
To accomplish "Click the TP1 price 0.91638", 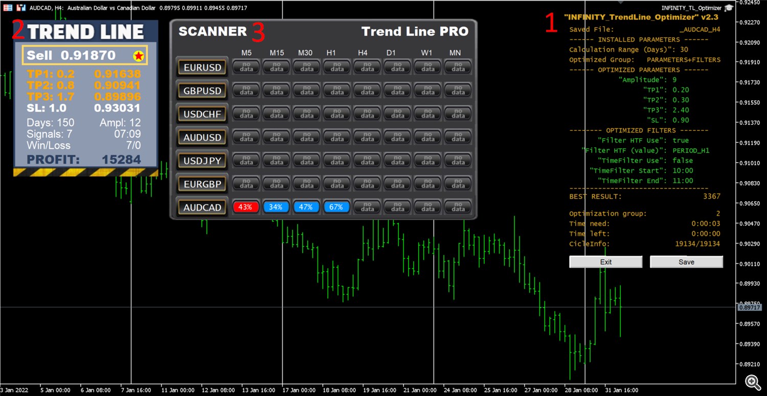I will pyautogui.click(x=118, y=74).
